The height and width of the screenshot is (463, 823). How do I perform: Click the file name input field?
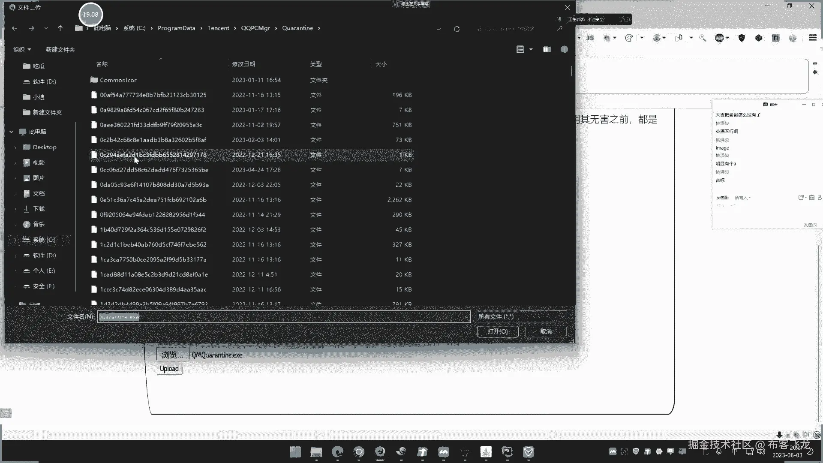[x=283, y=317]
